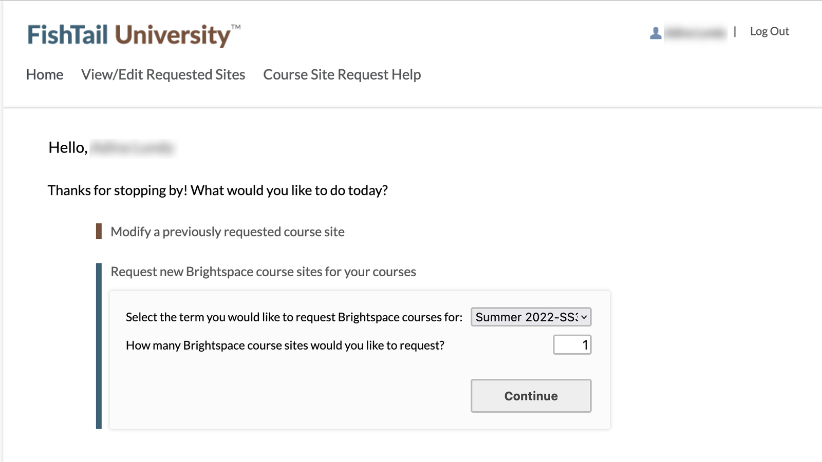Viewport: 822px width, 462px height.
Task: Click the "Select the term" label text
Action: coord(294,317)
